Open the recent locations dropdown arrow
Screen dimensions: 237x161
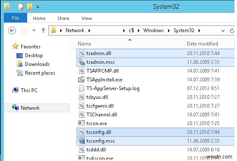(x=34, y=30)
